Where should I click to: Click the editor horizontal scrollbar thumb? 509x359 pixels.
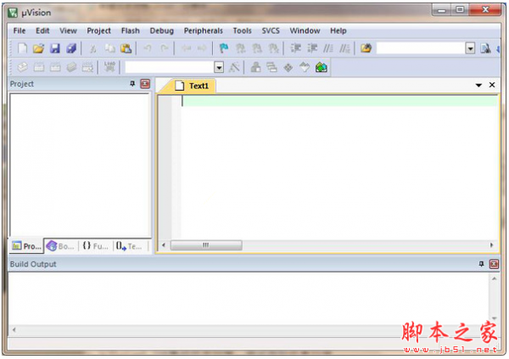point(204,245)
